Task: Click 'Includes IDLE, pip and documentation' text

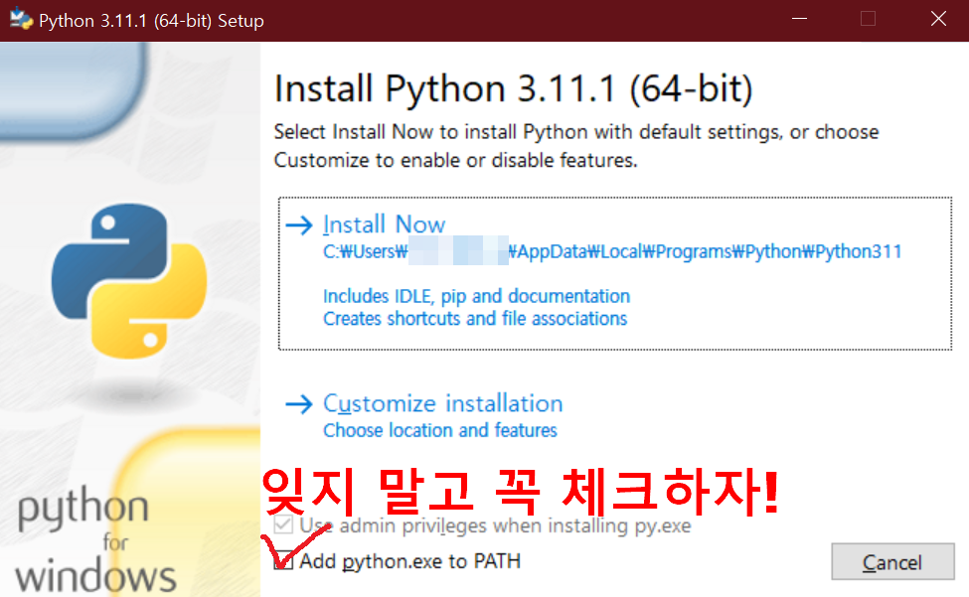Action: pyautogui.click(x=476, y=296)
